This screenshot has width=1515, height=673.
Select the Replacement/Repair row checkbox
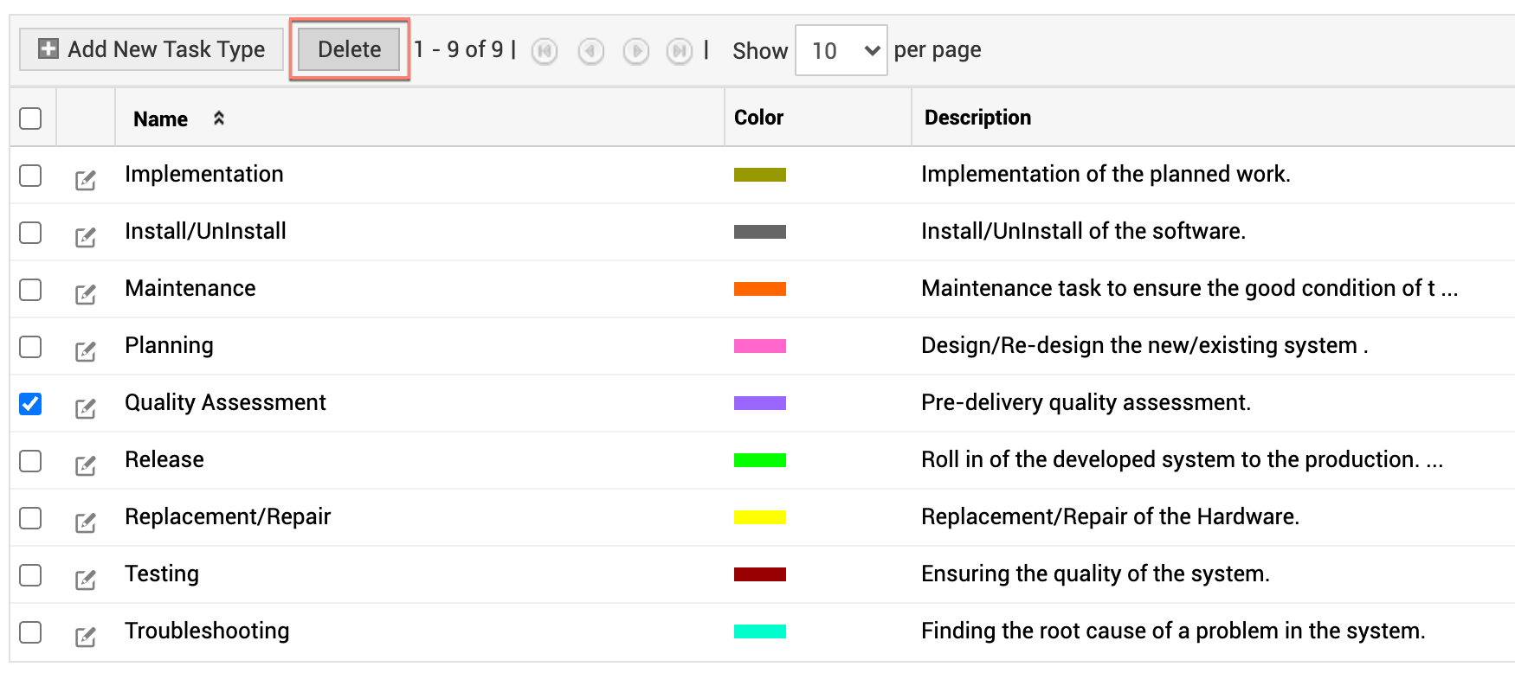[30, 518]
